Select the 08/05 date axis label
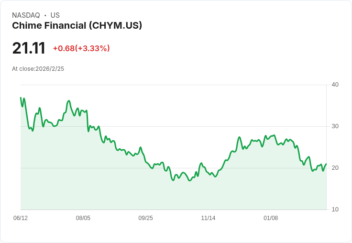The image size is (352, 243). coord(83,218)
